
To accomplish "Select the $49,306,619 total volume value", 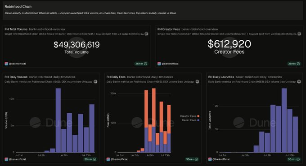I will 76,45.
